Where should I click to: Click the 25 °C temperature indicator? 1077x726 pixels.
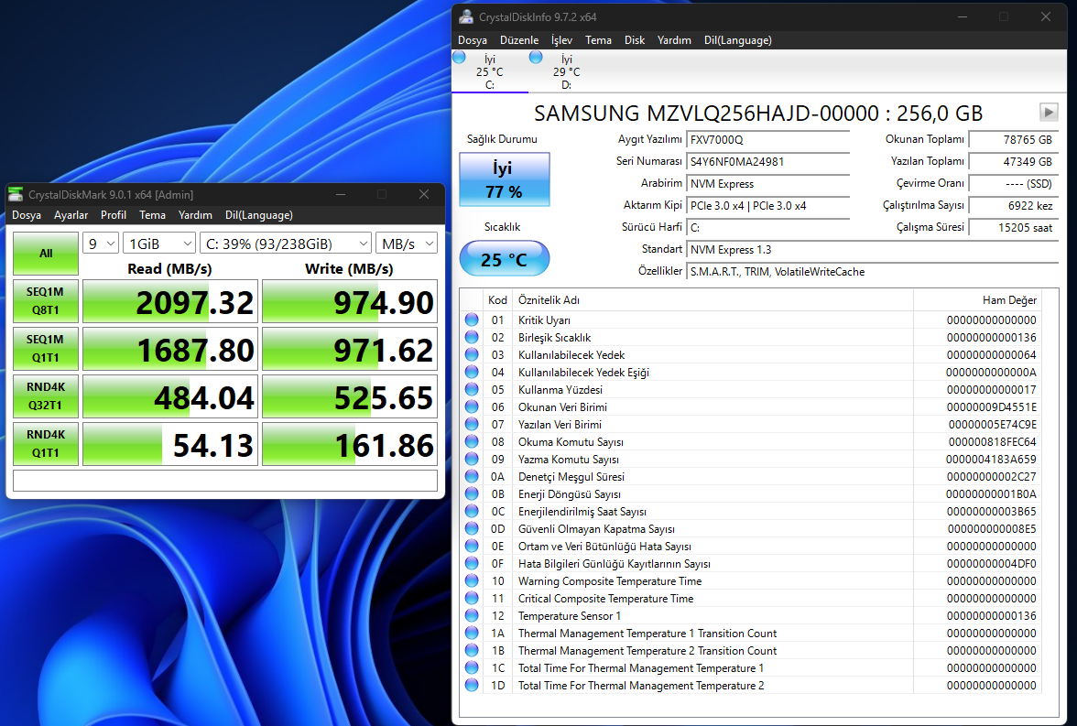pyautogui.click(x=504, y=259)
